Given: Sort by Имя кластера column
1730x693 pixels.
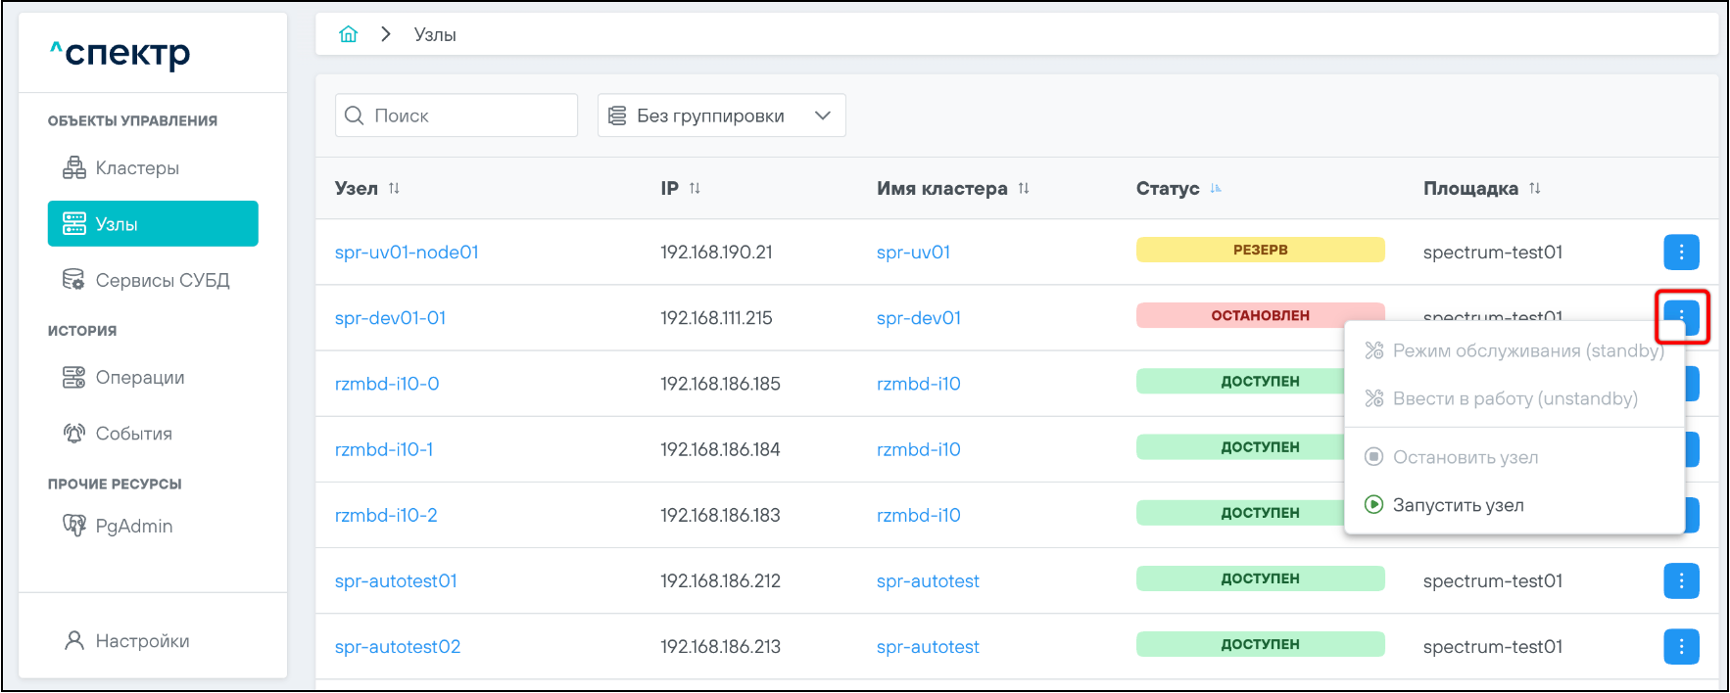Looking at the screenshot, I should (x=1024, y=188).
